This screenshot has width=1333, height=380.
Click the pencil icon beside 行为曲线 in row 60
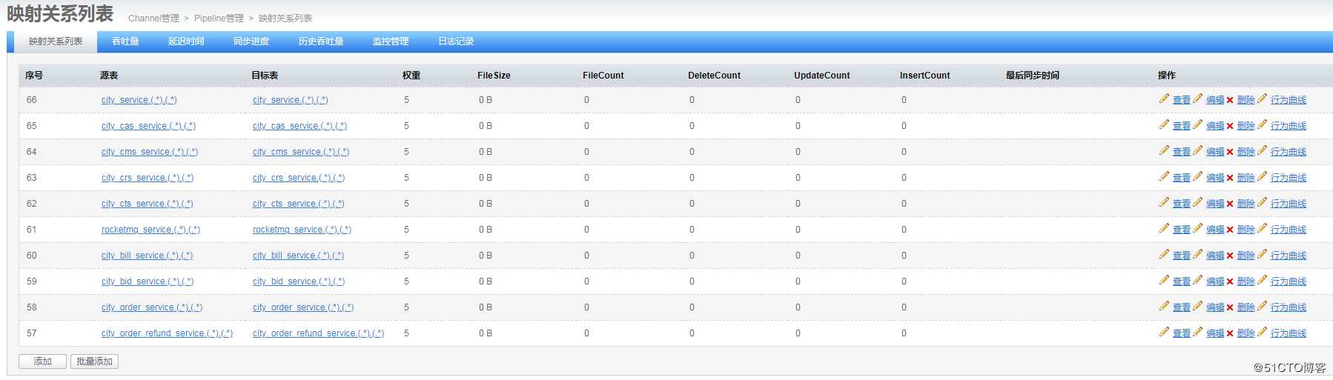[x=1262, y=254]
